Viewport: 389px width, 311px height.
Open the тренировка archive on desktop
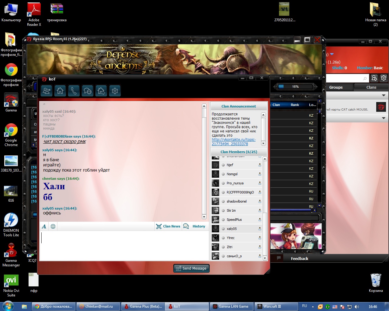[x=57, y=12]
